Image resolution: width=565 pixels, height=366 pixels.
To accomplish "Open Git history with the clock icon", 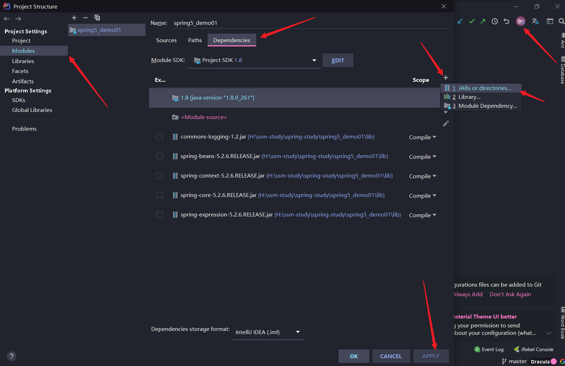I will coord(495,21).
